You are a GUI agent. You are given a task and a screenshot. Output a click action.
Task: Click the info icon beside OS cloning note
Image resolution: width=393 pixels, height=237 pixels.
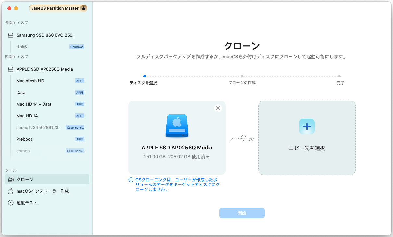[x=131, y=180]
